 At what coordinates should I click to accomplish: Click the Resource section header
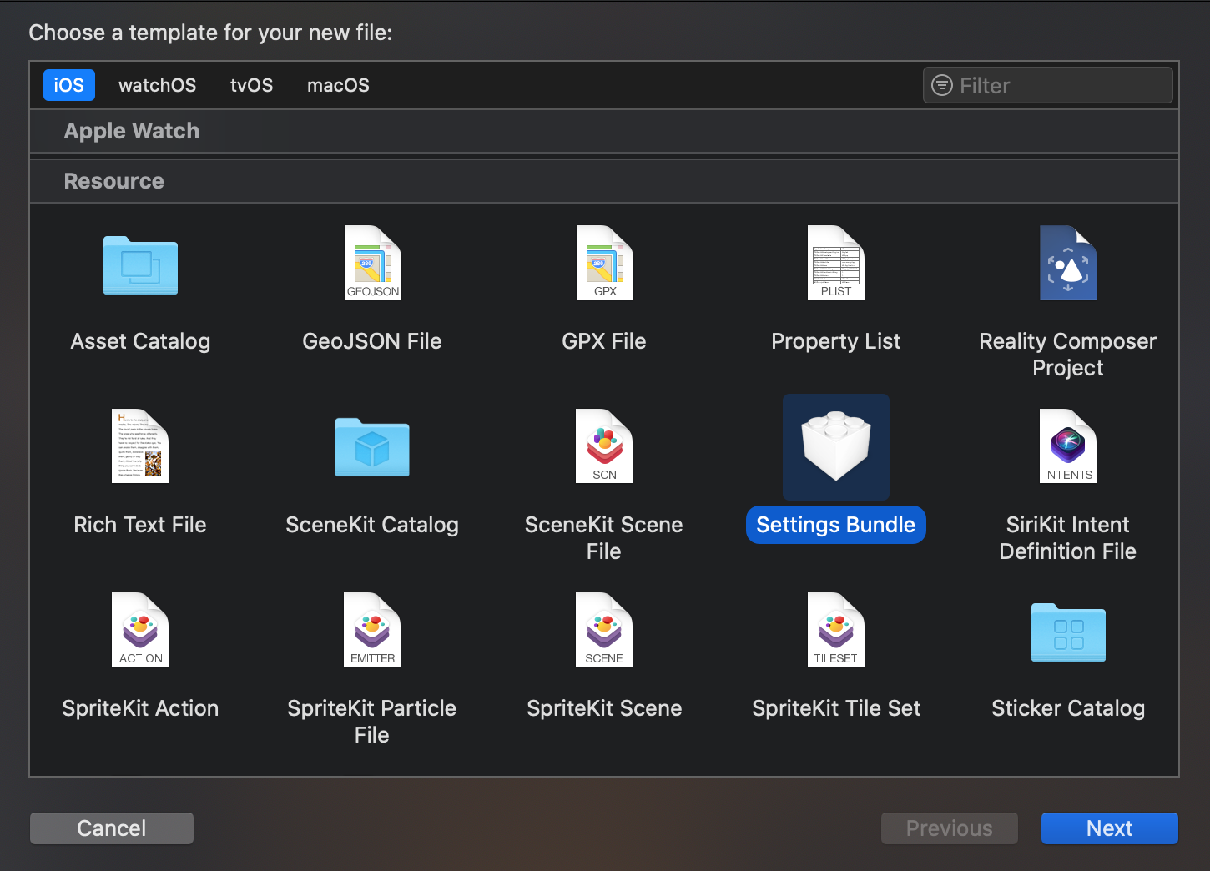coord(604,181)
